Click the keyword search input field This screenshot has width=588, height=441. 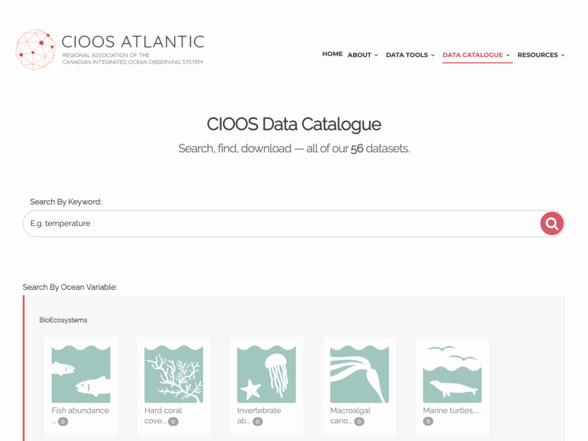pyautogui.click(x=281, y=224)
